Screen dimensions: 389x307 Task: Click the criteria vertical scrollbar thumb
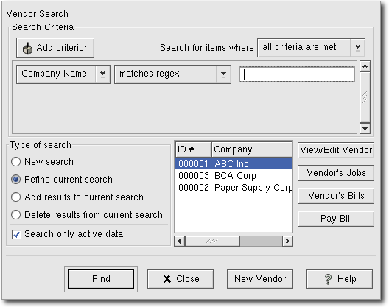click(x=365, y=97)
